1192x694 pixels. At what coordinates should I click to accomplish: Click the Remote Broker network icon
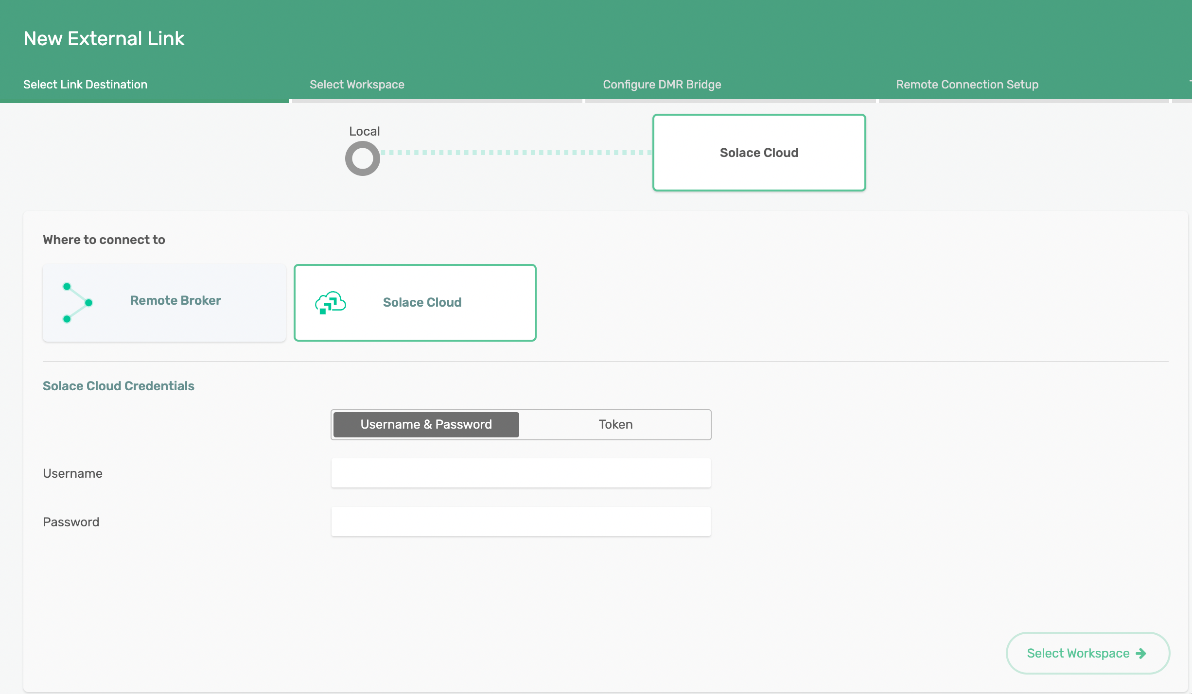click(76, 302)
